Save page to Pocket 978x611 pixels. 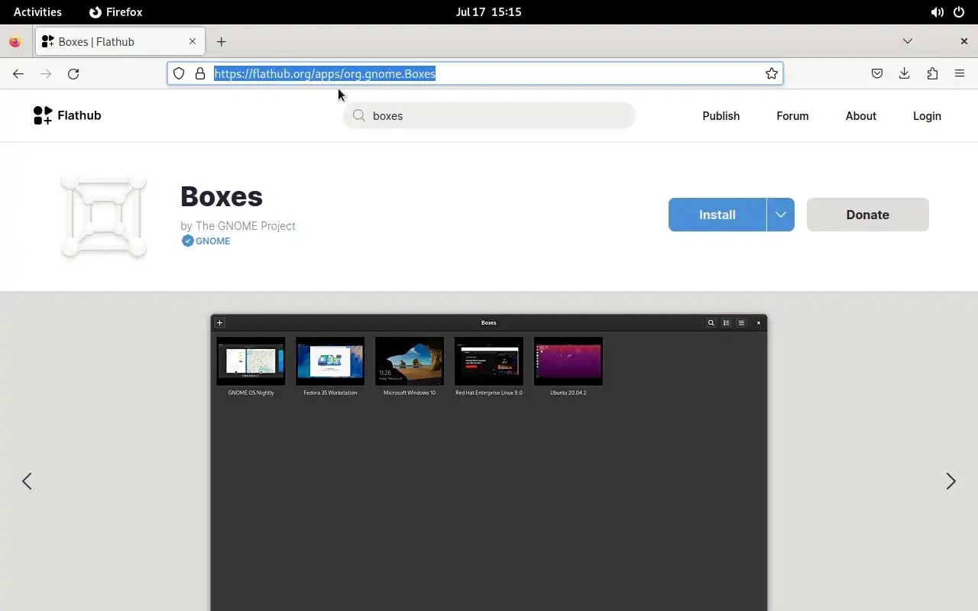[877, 73]
